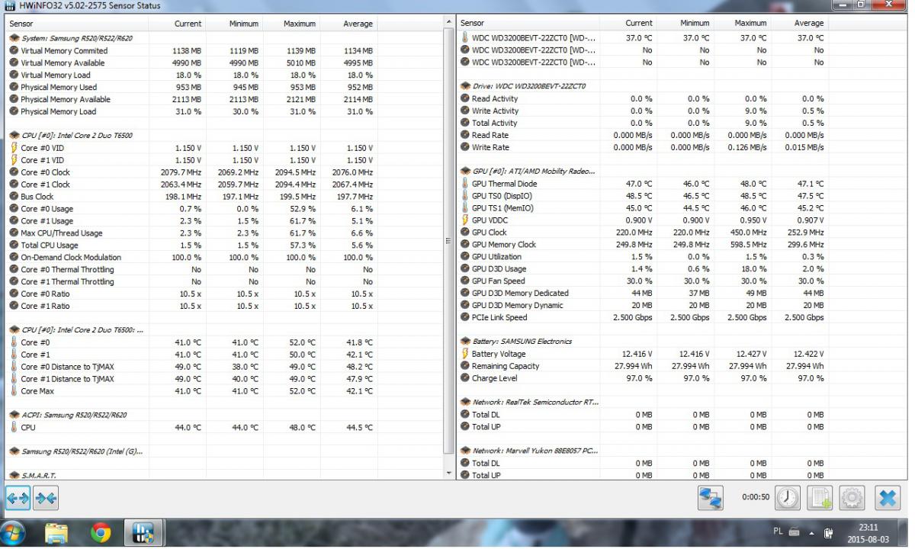Click the ACPI CPU thermometer icon
Screen dimensions: 915x549
(14, 428)
